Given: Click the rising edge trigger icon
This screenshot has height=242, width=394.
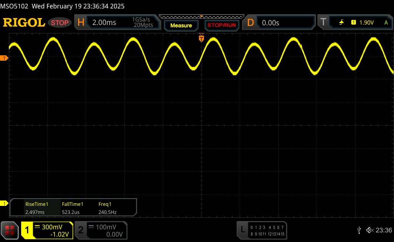Looking at the screenshot, I should coord(341,23).
